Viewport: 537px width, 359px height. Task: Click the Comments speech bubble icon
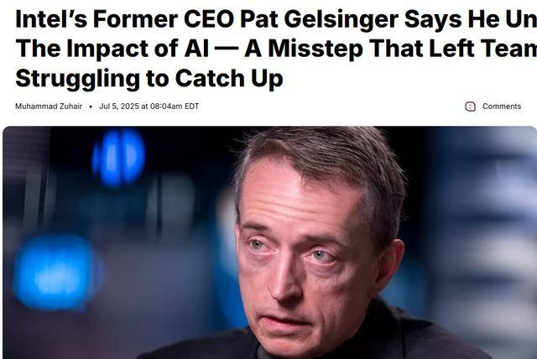click(470, 107)
